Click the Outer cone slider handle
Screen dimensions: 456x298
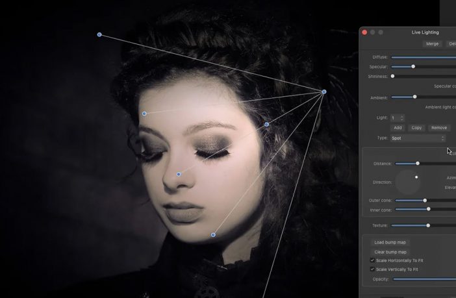[425, 201]
